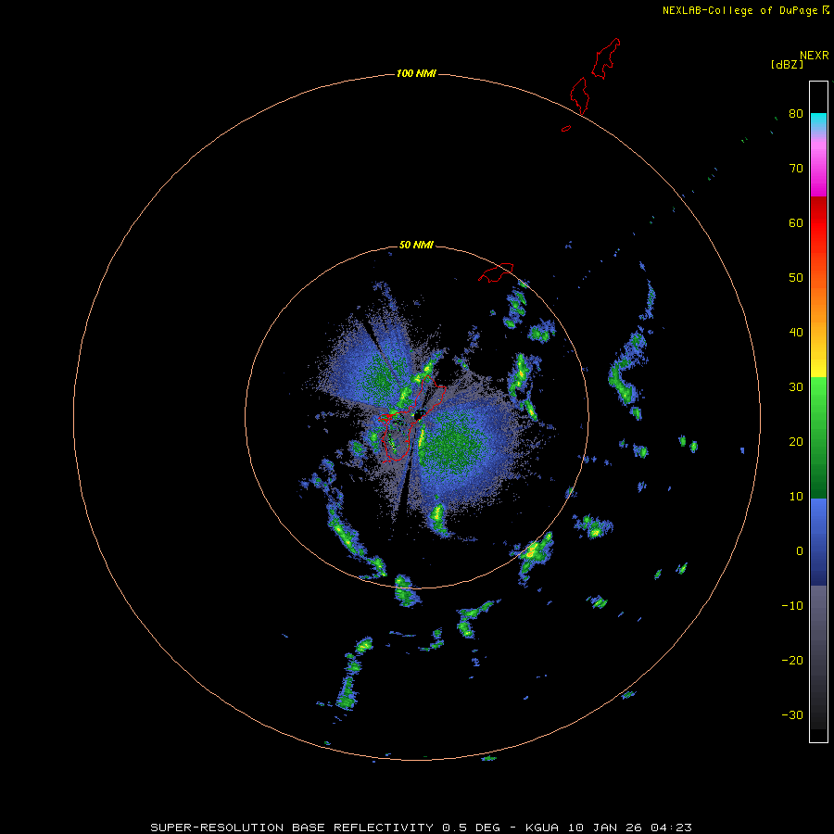
Task: Click the 70 value on the dBZ scale
Action: pos(796,169)
